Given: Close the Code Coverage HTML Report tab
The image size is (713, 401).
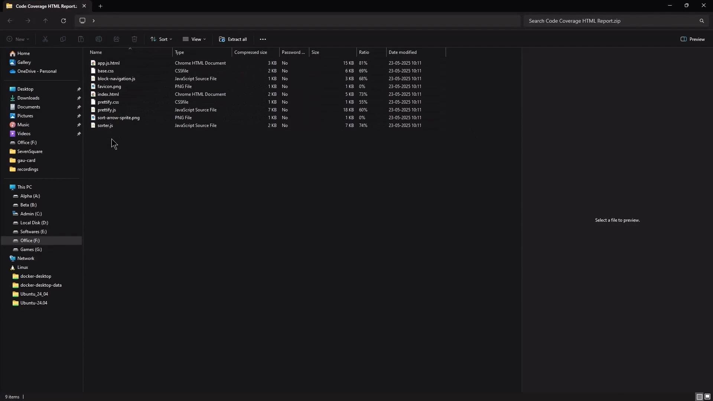Looking at the screenshot, I should 84,6.
